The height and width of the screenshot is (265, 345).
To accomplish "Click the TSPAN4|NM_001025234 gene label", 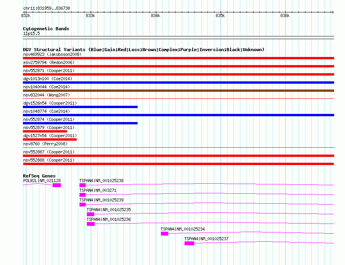I will tap(183, 229).
